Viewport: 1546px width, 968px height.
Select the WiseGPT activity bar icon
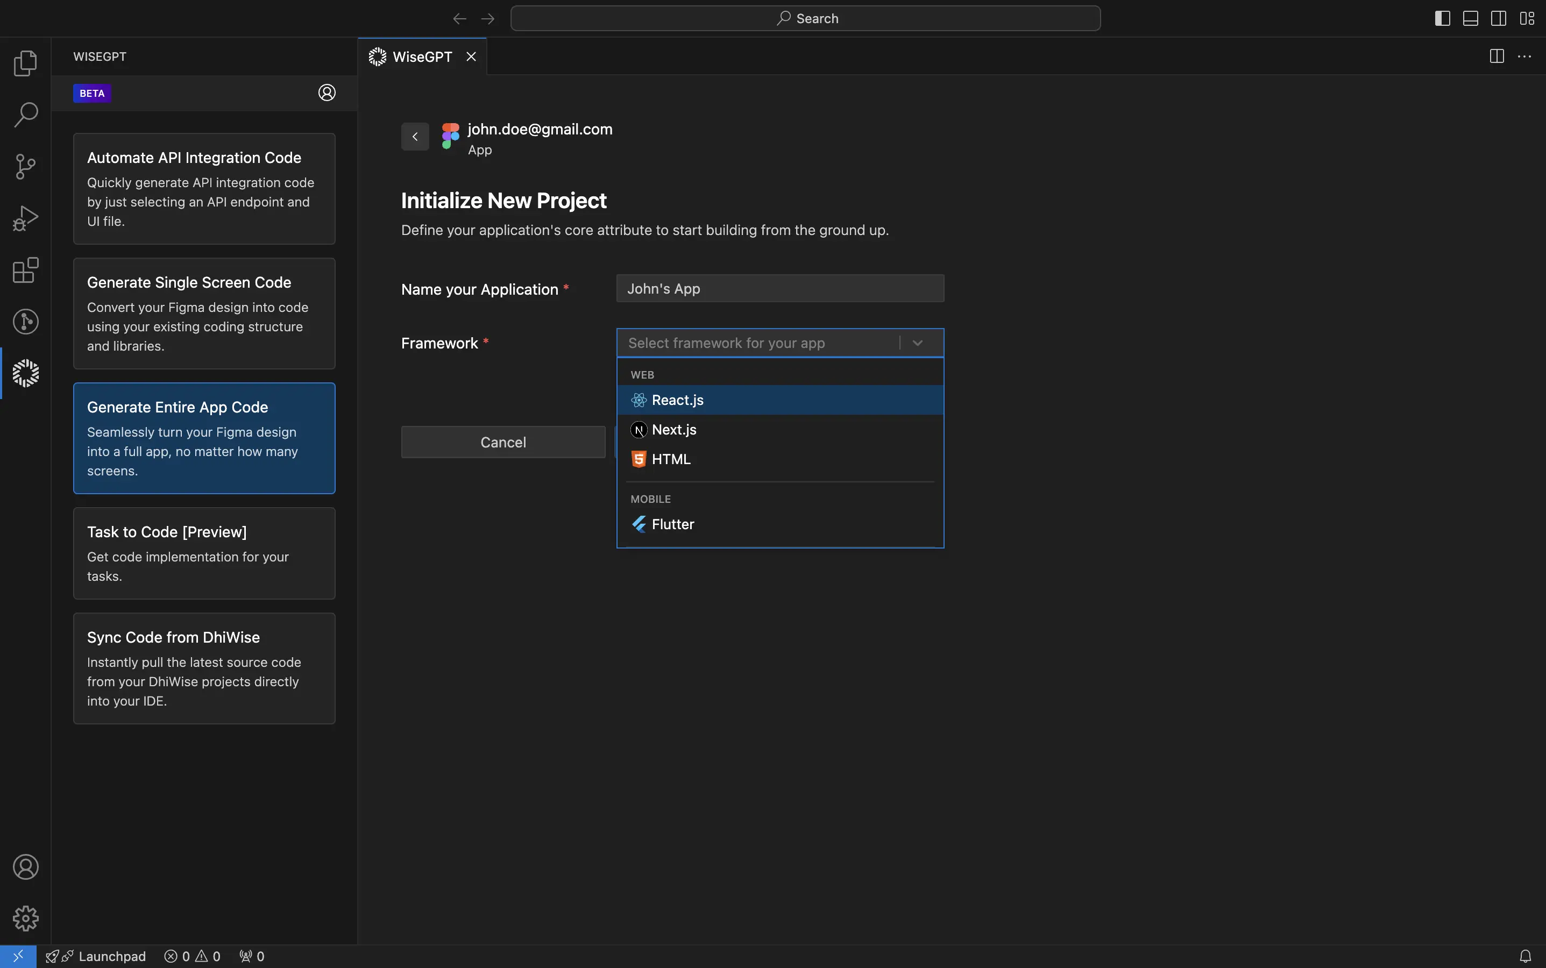point(26,373)
